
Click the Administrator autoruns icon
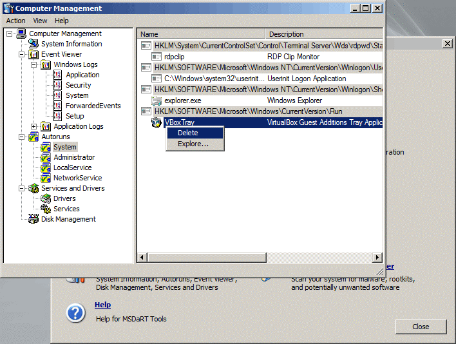pyautogui.click(x=46, y=157)
